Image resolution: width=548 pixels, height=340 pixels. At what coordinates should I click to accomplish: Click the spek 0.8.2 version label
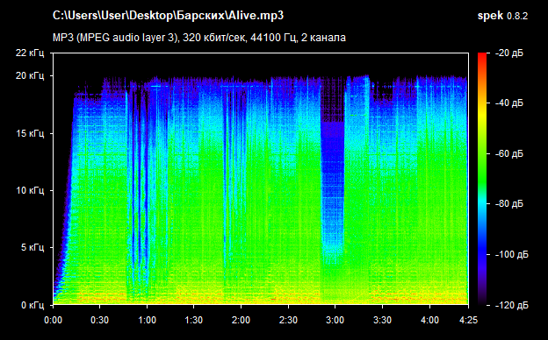[502, 16]
